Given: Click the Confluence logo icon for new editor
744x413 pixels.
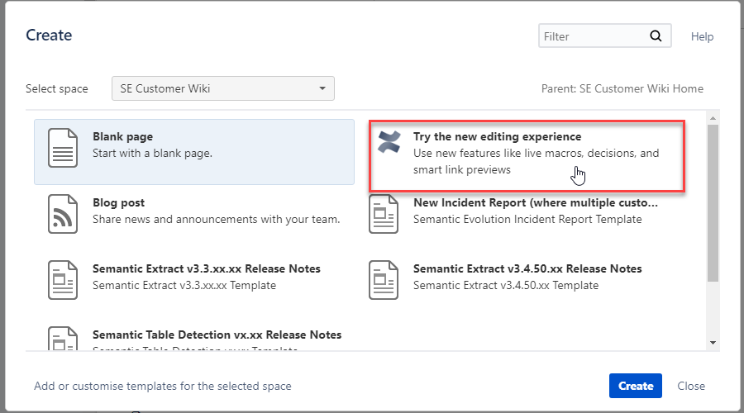Looking at the screenshot, I should (389, 142).
